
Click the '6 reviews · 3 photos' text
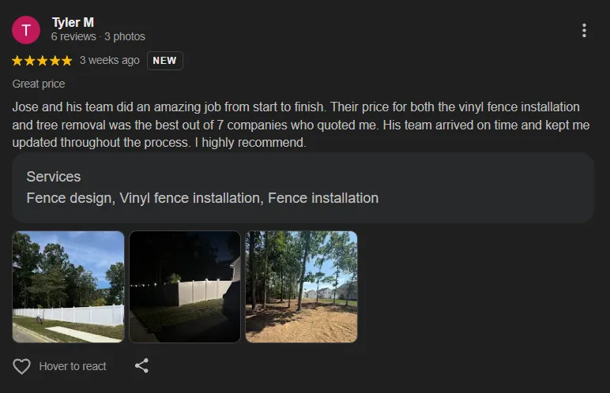[x=98, y=36]
